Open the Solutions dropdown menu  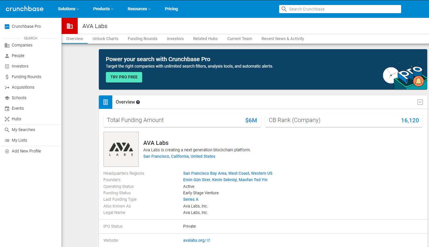click(68, 9)
